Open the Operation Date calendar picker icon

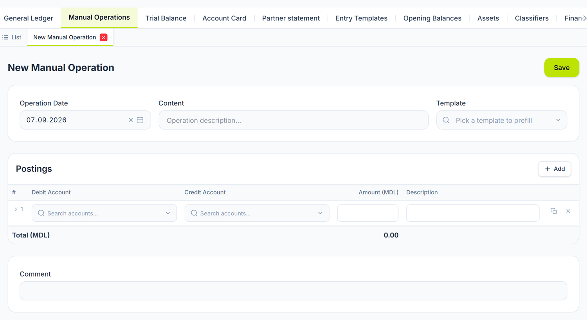pyautogui.click(x=140, y=120)
